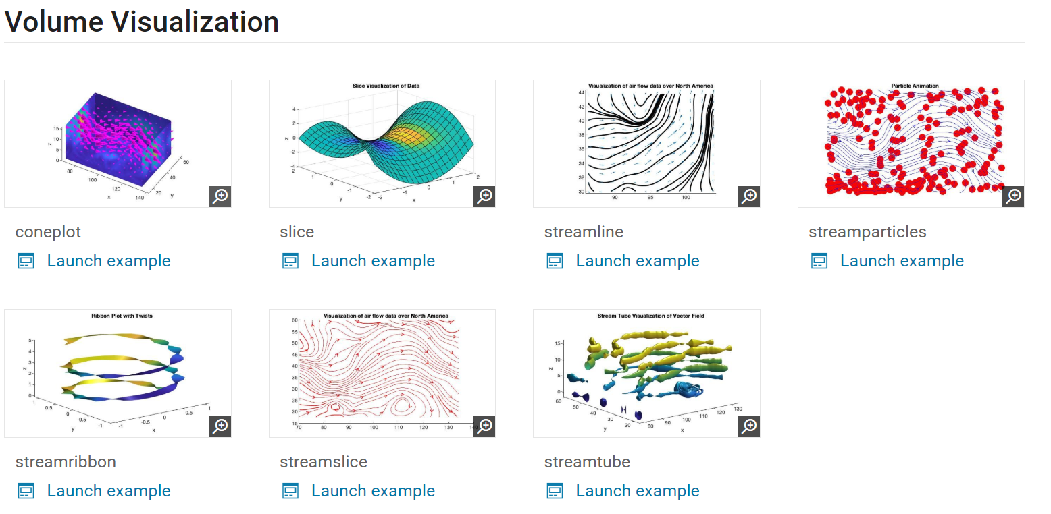Enlarge streamparticles image with magnifier icon
Image resolution: width=1051 pixels, height=514 pixels.
click(1013, 196)
